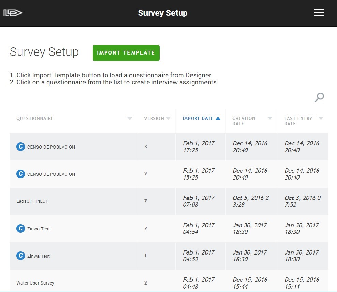The width and height of the screenshot is (337, 292).
Task: Click creation date Oct 5, 2016 23:28
Action: pyautogui.click(x=250, y=201)
